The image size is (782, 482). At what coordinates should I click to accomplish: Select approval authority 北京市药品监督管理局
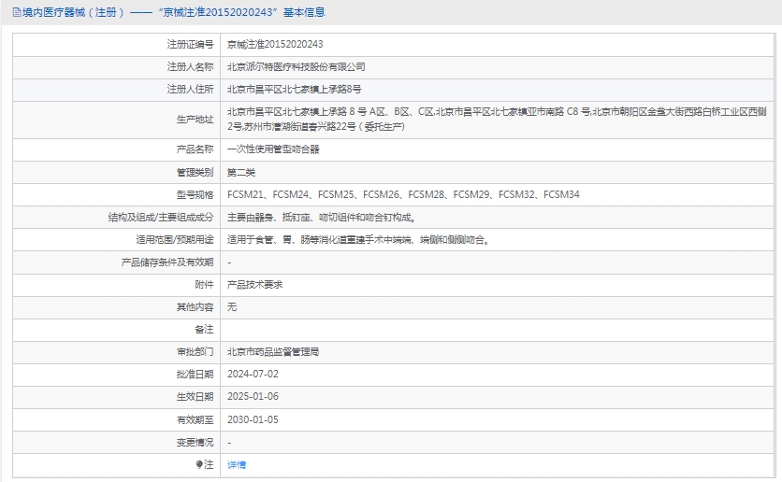point(273,352)
